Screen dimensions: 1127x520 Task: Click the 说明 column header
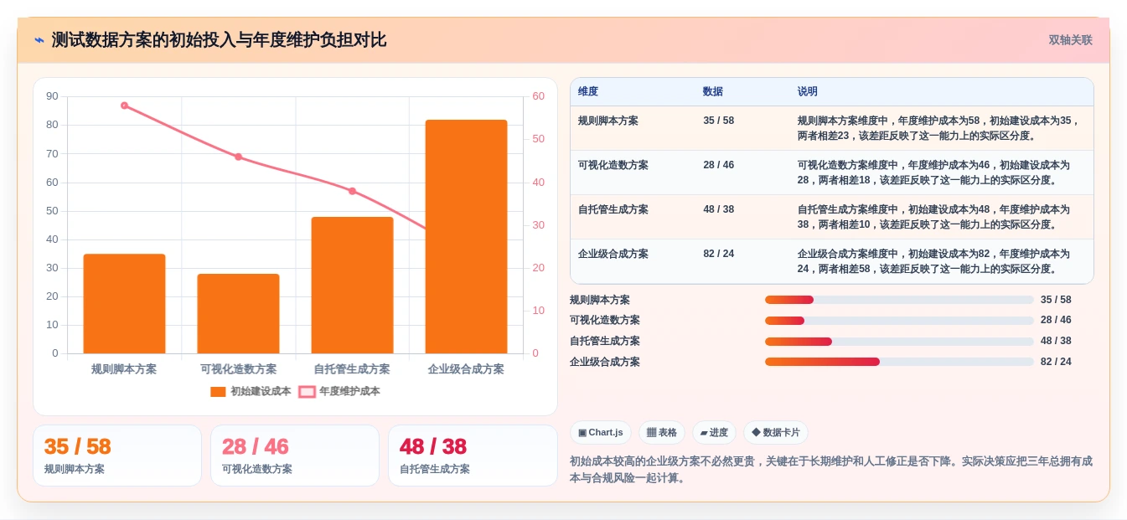[x=808, y=91]
